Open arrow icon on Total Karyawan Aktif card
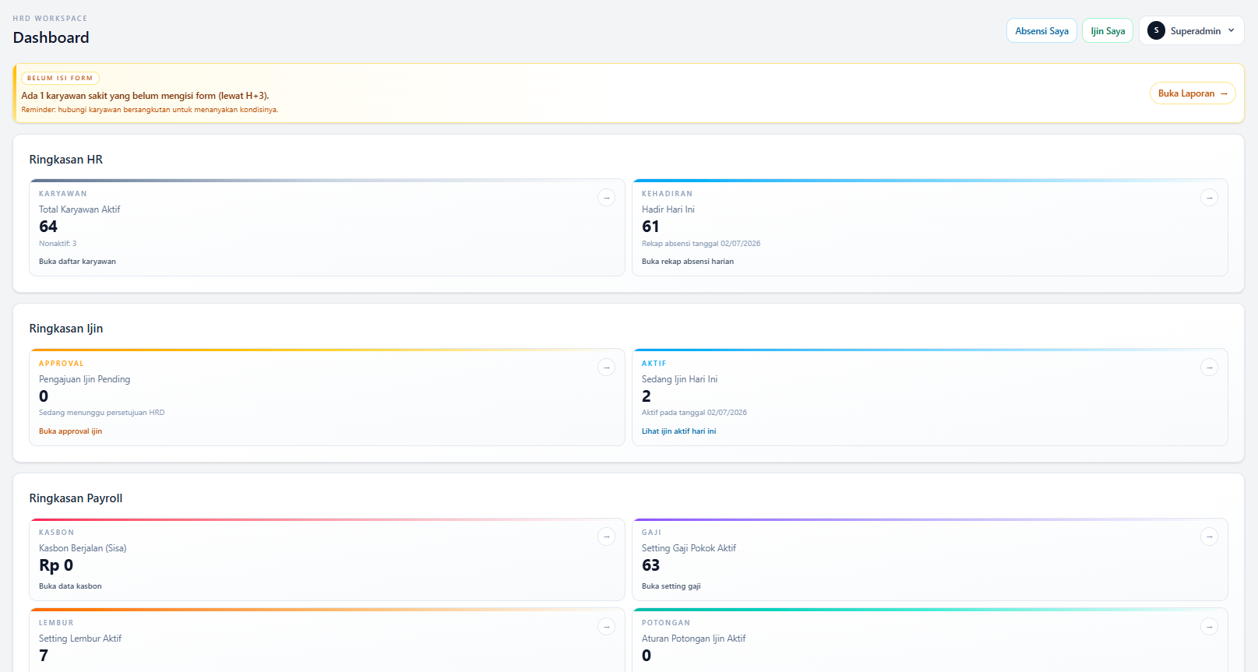The image size is (1258, 672). pos(606,198)
